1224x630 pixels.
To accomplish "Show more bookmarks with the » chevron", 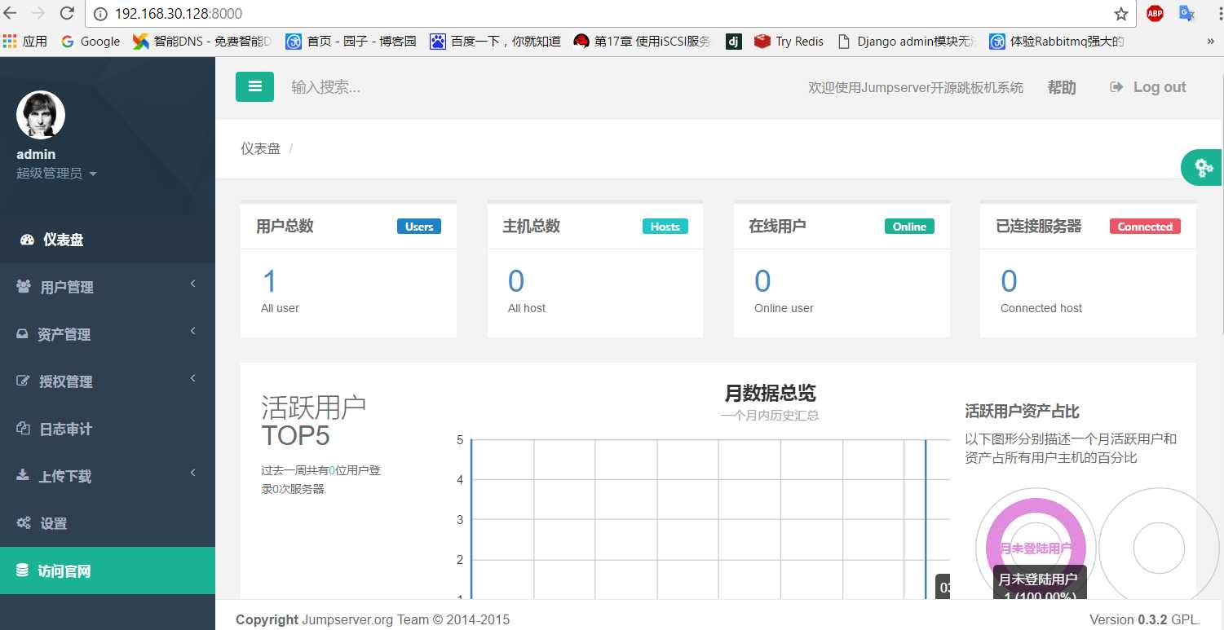I will pyautogui.click(x=1210, y=41).
